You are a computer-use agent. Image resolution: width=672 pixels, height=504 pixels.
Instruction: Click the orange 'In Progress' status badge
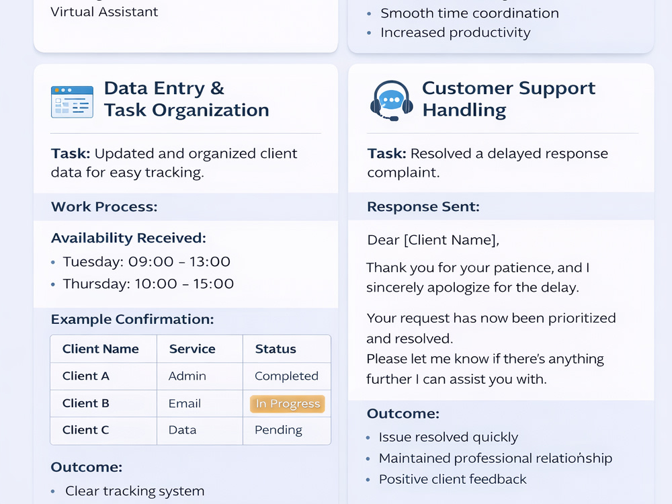287,404
